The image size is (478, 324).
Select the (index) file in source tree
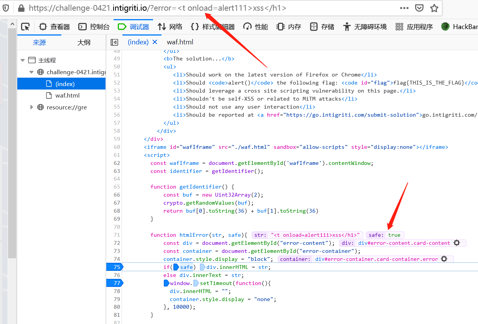[61, 84]
